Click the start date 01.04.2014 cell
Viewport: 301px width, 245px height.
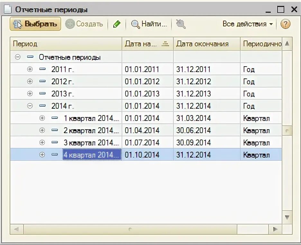(x=147, y=130)
